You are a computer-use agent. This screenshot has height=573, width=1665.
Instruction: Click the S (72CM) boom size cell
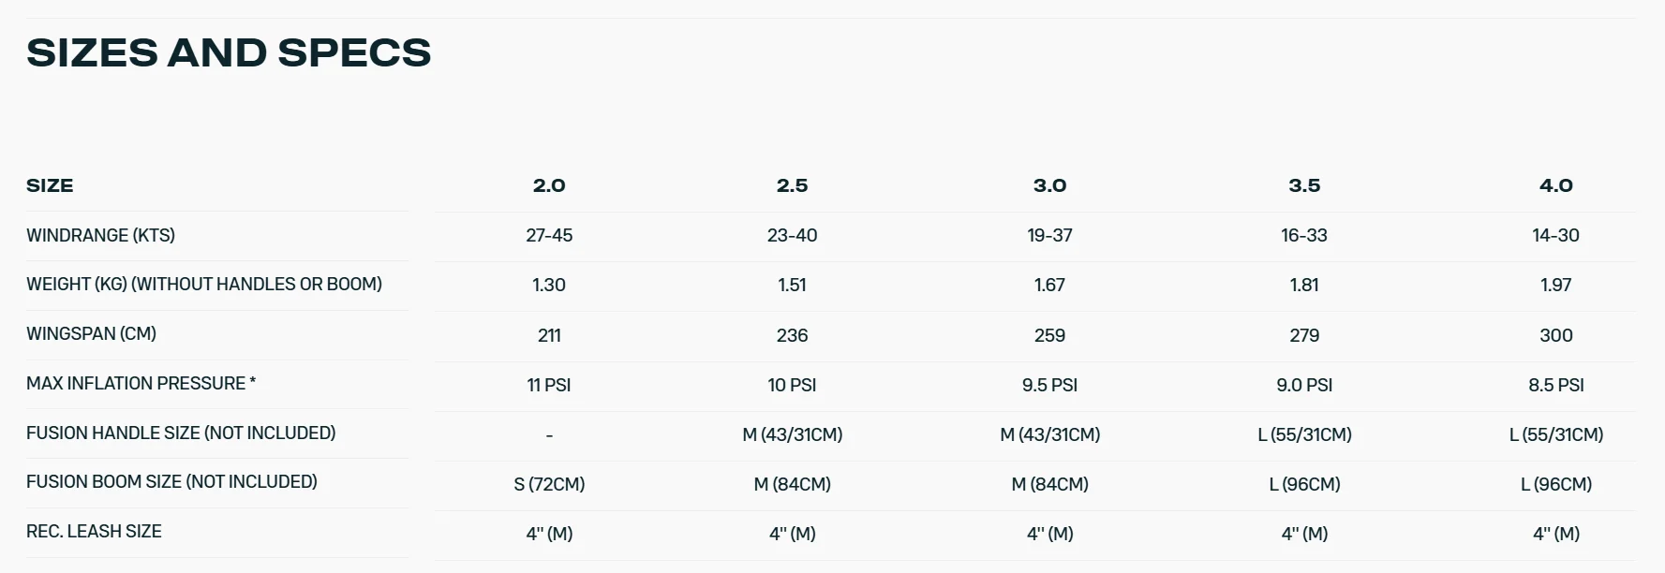[x=549, y=484]
